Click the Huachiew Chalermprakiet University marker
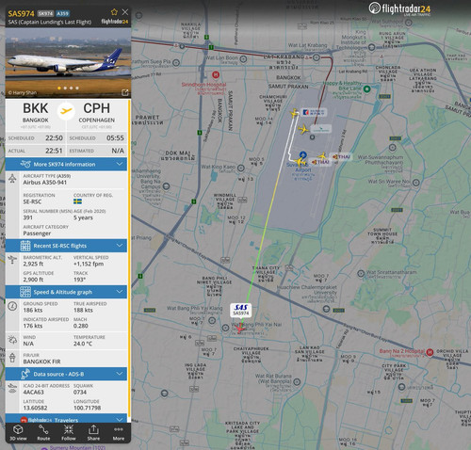The image size is (471, 450). click(x=326, y=309)
